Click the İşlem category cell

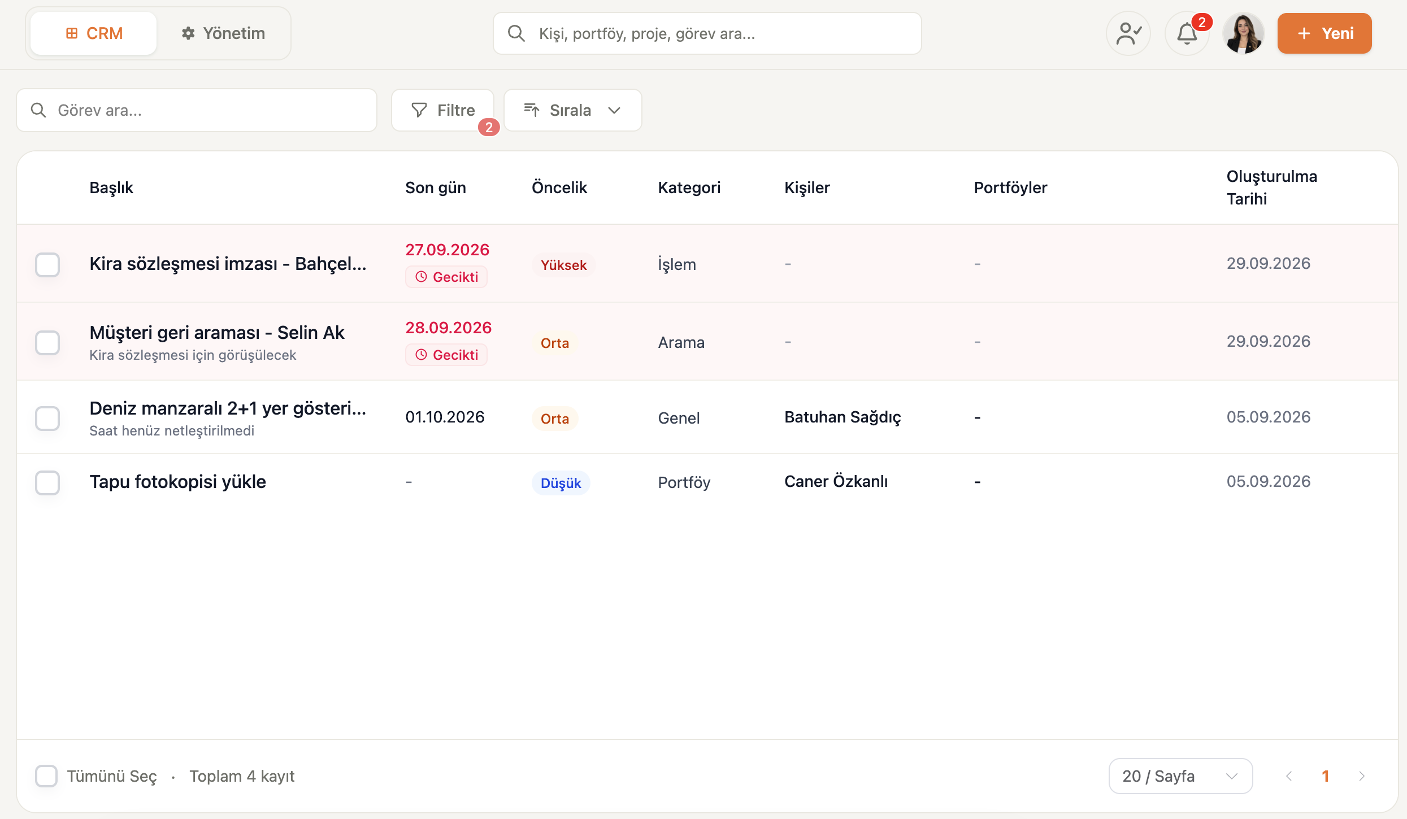tap(677, 264)
